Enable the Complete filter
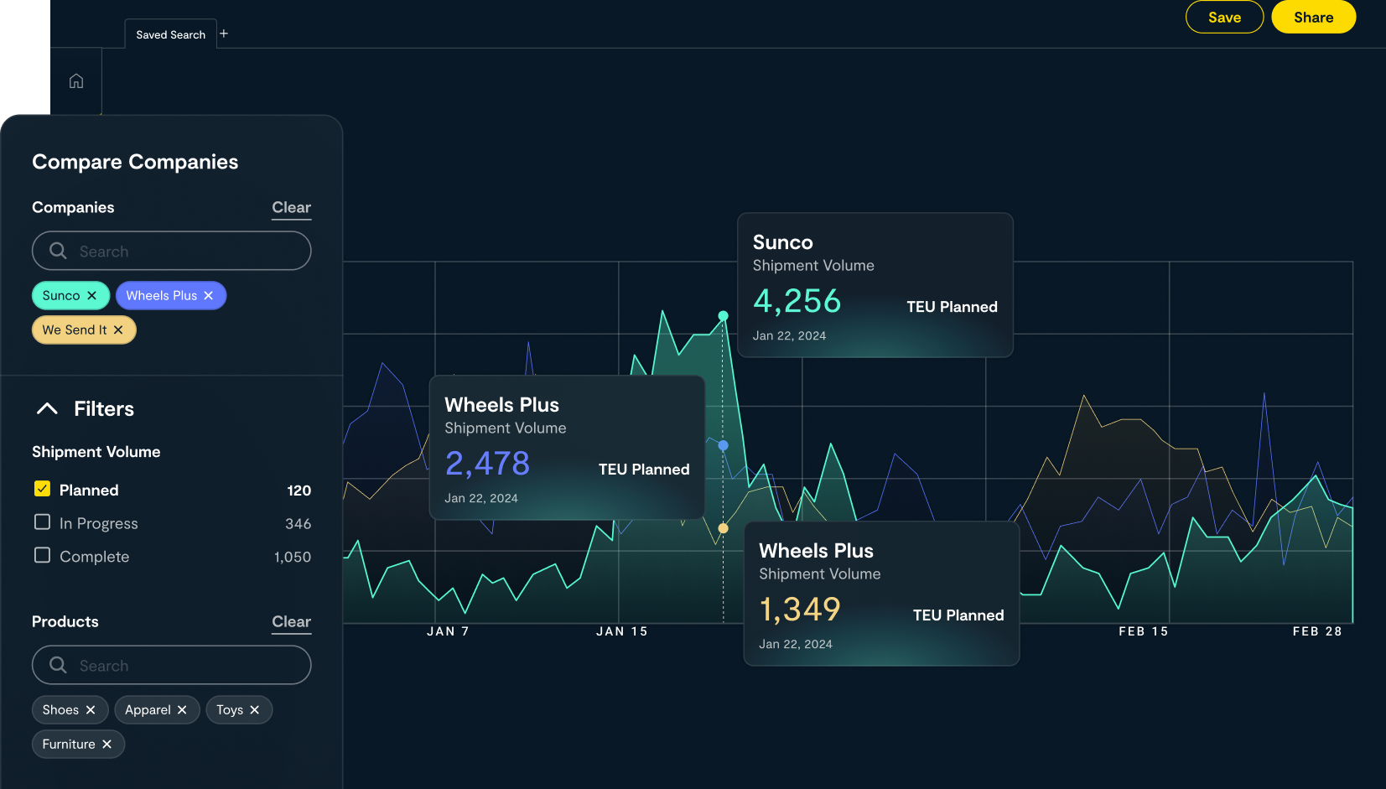 pos(42,554)
